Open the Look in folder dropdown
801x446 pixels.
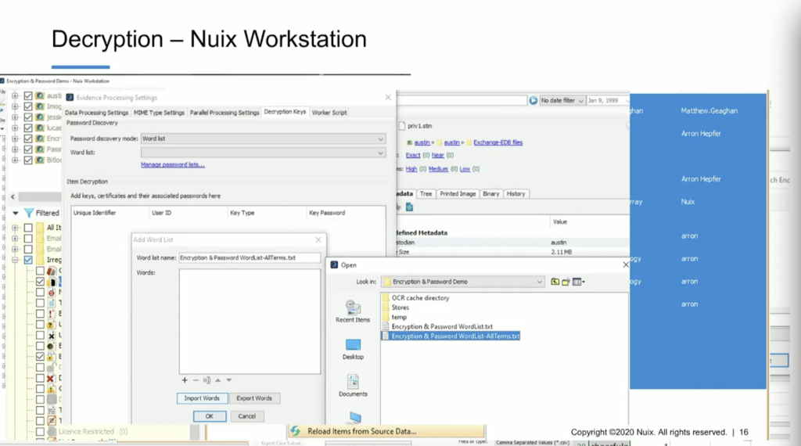(540, 282)
